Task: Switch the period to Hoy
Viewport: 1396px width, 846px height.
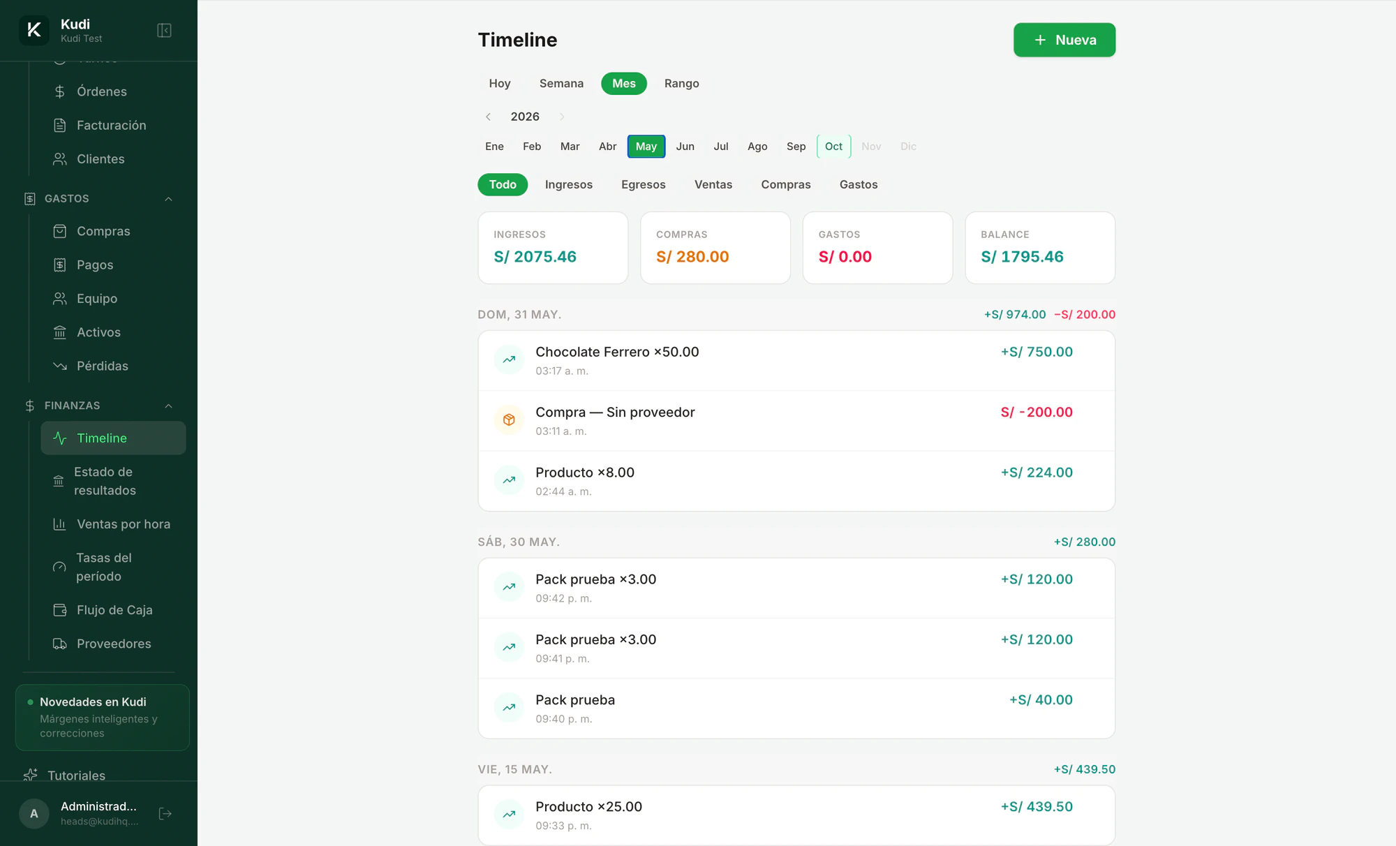Action: point(500,84)
